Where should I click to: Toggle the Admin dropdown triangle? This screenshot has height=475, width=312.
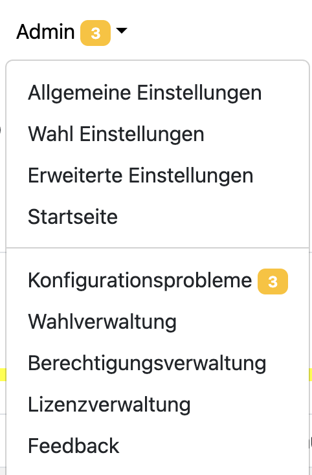tap(122, 30)
